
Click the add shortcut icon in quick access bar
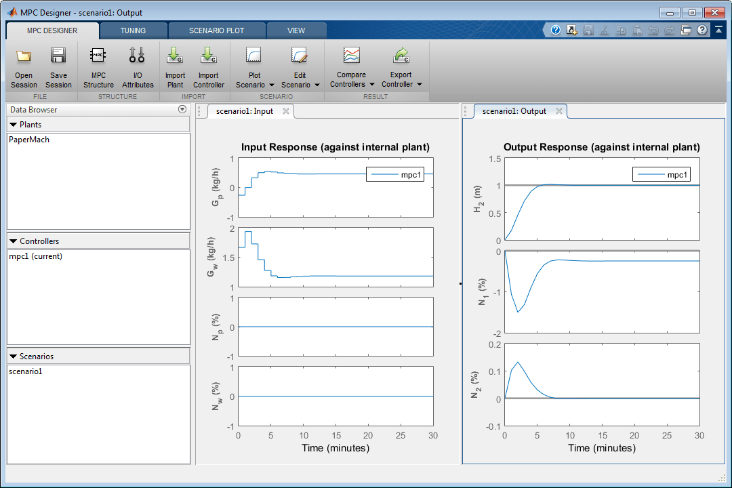pos(572,30)
